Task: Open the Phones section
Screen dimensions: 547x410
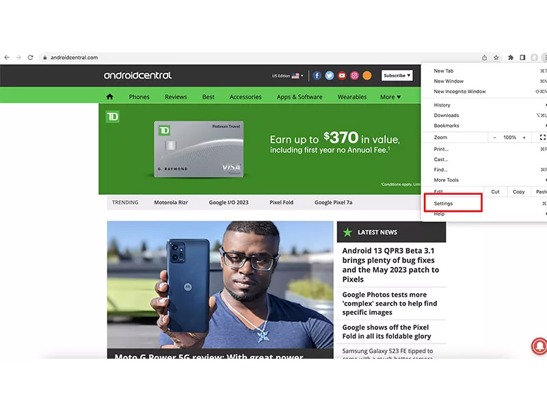Action: point(139,97)
